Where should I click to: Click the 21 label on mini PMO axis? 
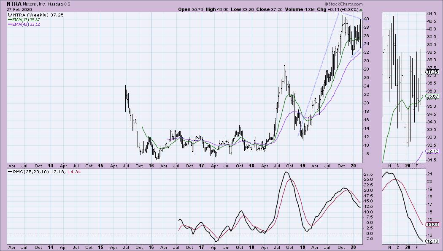pyautogui.click(x=429, y=174)
